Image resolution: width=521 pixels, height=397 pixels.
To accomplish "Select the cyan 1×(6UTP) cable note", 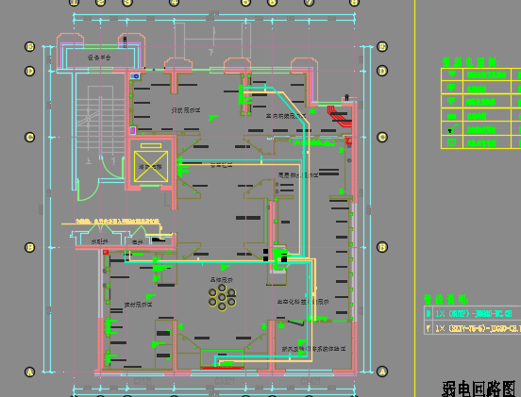I will coord(474,313).
